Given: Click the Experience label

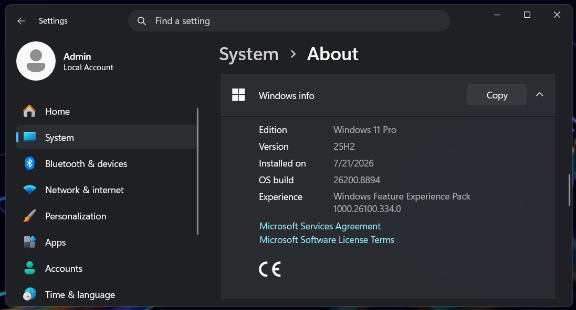Looking at the screenshot, I should 281,197.
